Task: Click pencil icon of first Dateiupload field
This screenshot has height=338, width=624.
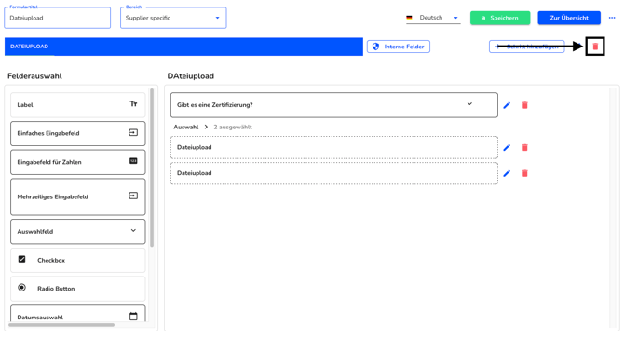Action: tap(507, 147)
